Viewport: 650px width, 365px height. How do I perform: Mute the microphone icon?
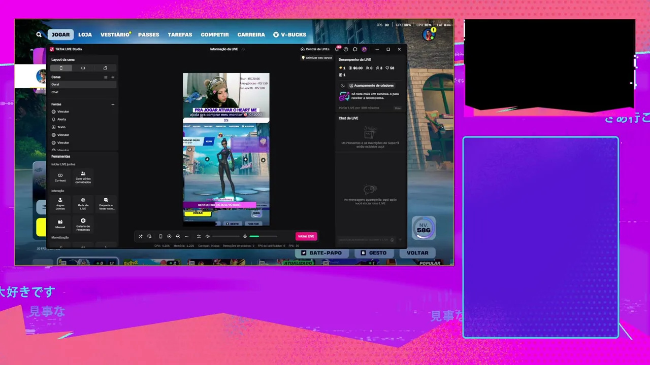(245, 236)
